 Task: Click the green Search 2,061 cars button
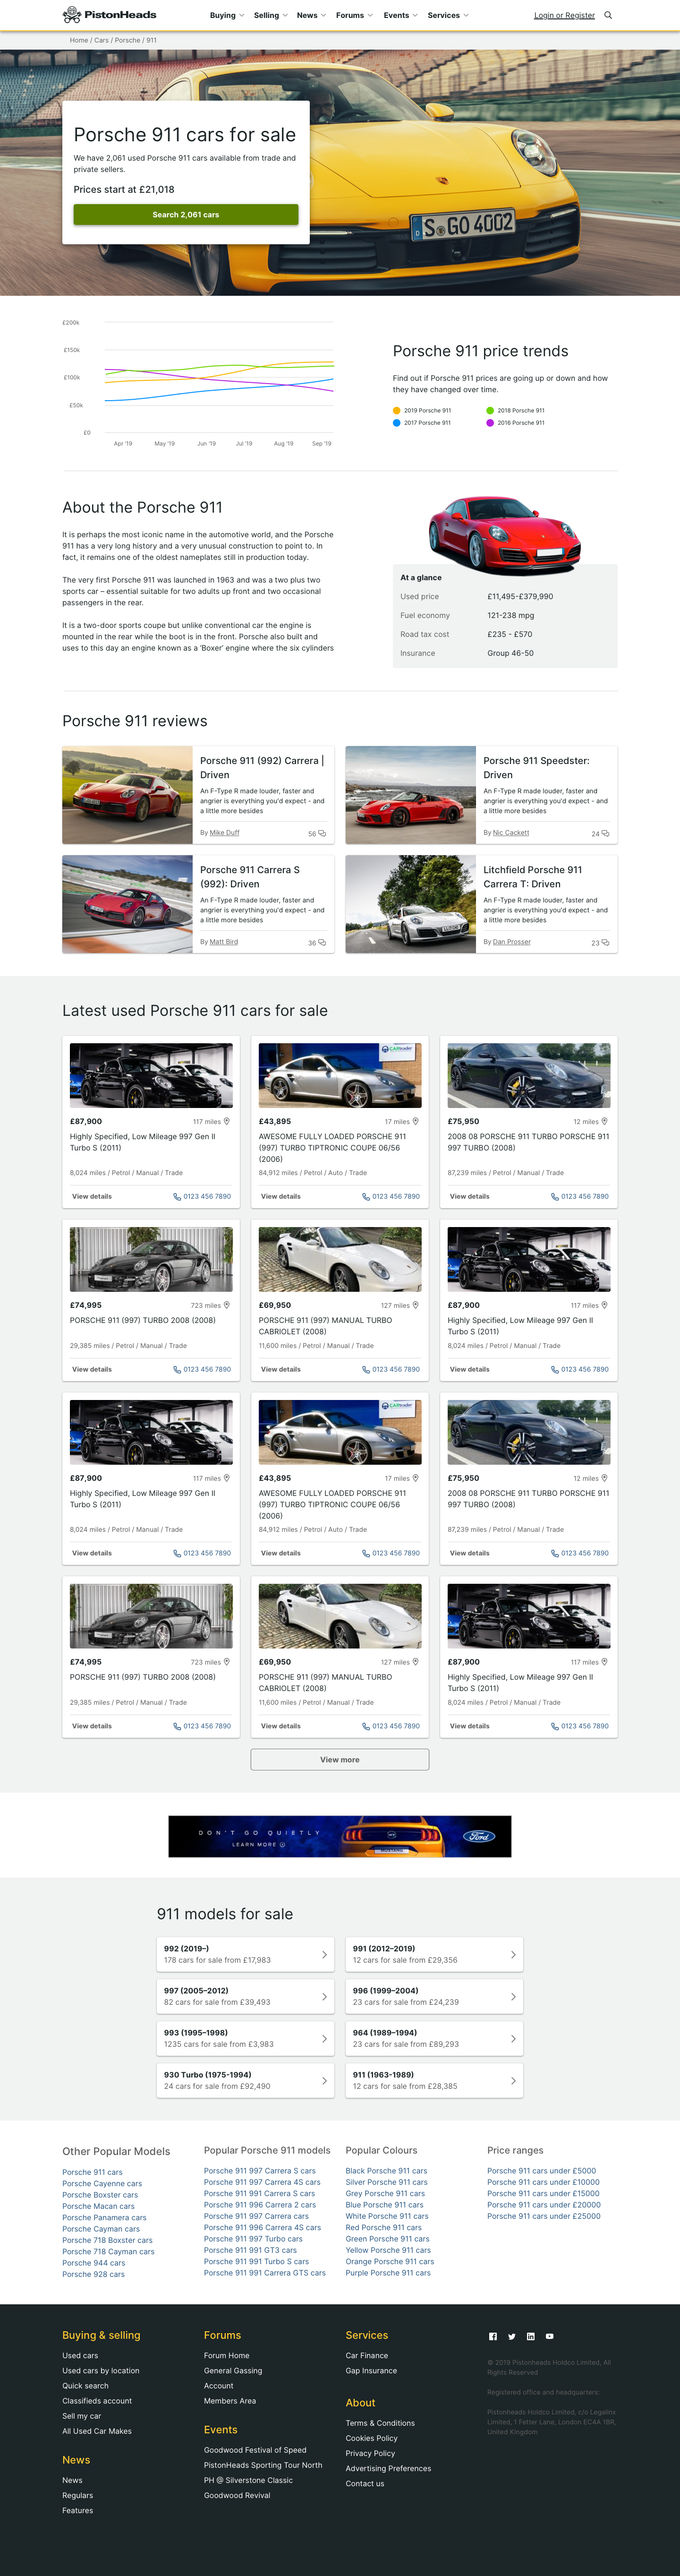[186, 214]
